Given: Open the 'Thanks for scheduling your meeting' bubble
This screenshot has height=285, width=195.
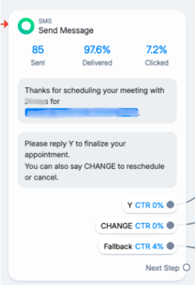Looking at the screenshot, I should [x=97, y=101].
